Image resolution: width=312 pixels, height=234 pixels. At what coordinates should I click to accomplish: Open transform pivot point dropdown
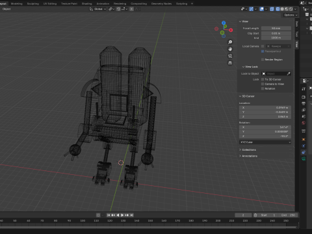pyautogui.click(x=111, y=9)
